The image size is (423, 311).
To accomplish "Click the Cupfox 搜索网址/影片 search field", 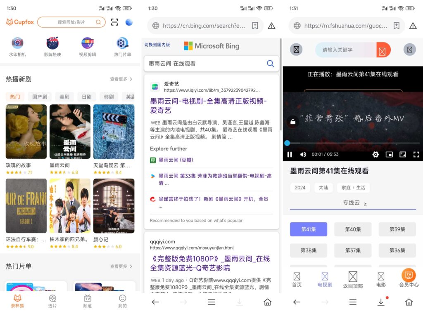I will (71, 22).
